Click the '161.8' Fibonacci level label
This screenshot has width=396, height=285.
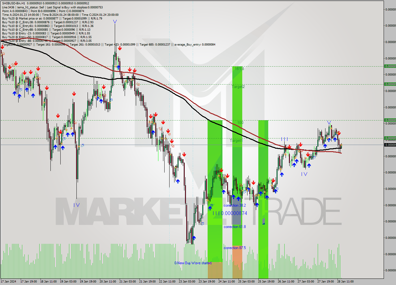point(239,69)
